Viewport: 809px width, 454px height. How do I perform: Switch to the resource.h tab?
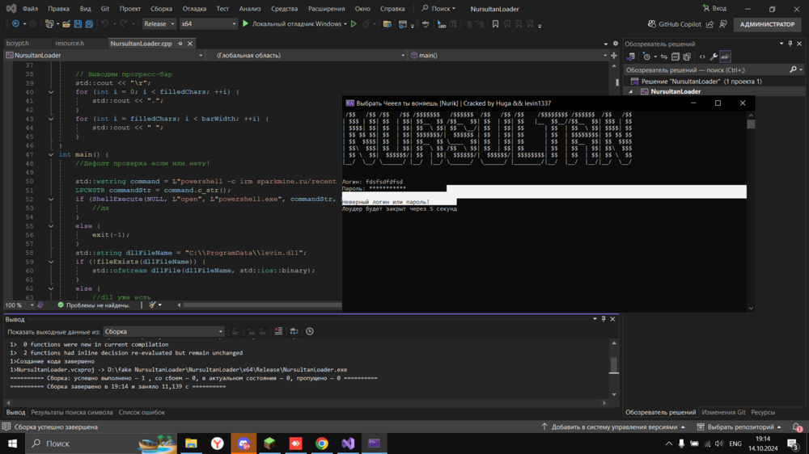[x=70, y=44]
